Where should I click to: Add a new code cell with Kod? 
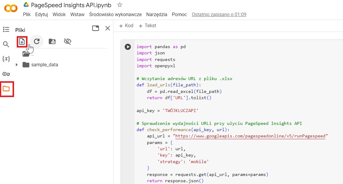(126, 25)
